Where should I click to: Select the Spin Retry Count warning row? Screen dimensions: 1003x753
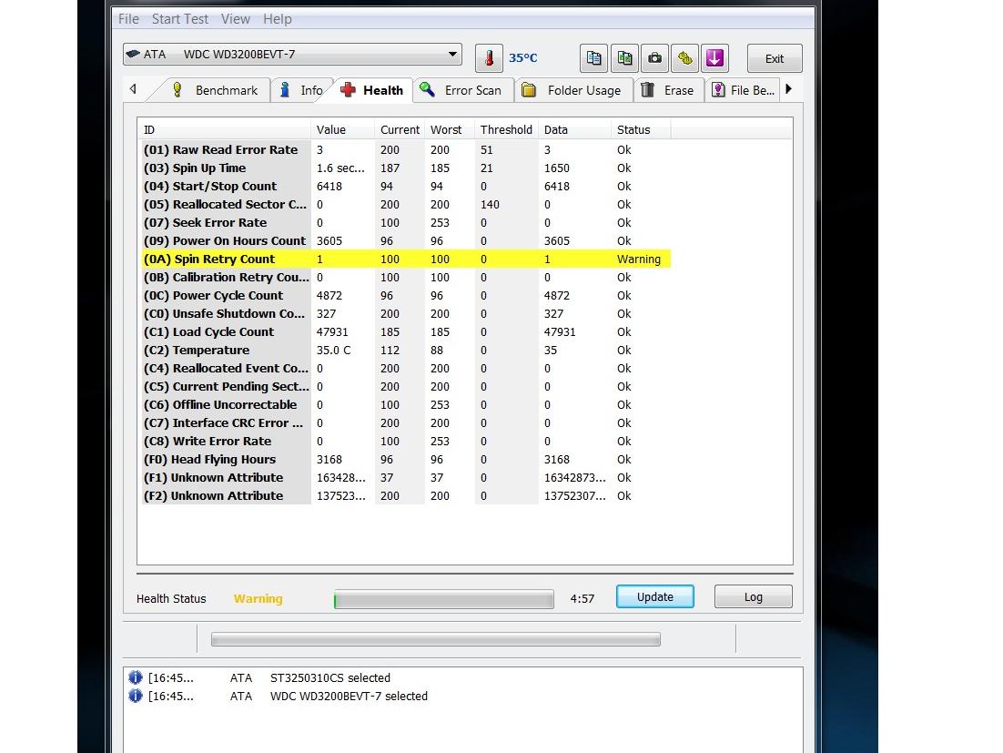pyautogui.click(x=405, y=259)
